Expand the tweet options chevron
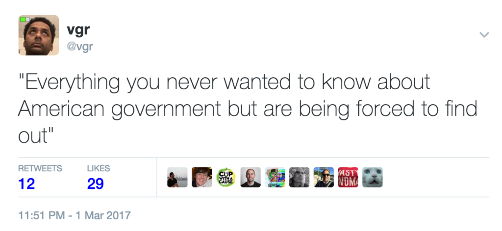Screen dimensions: 502x231 [484, 35]
